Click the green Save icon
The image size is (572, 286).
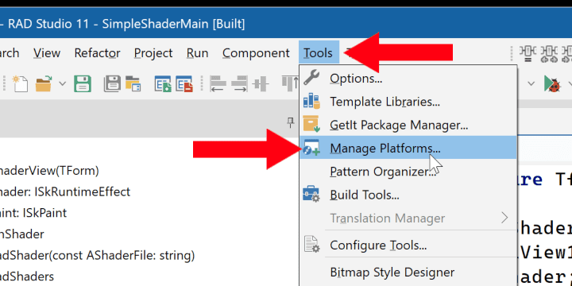(x=83, y=83)
